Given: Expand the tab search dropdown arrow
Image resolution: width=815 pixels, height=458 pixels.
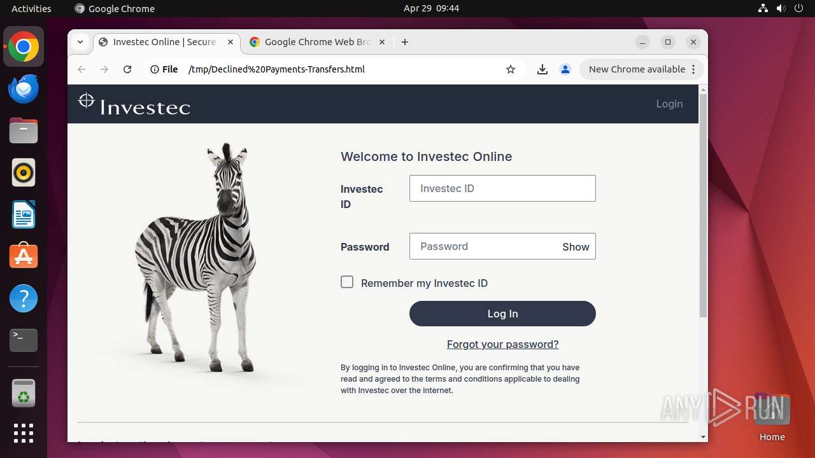Looking at the screenshot, I should coord(80,42).
